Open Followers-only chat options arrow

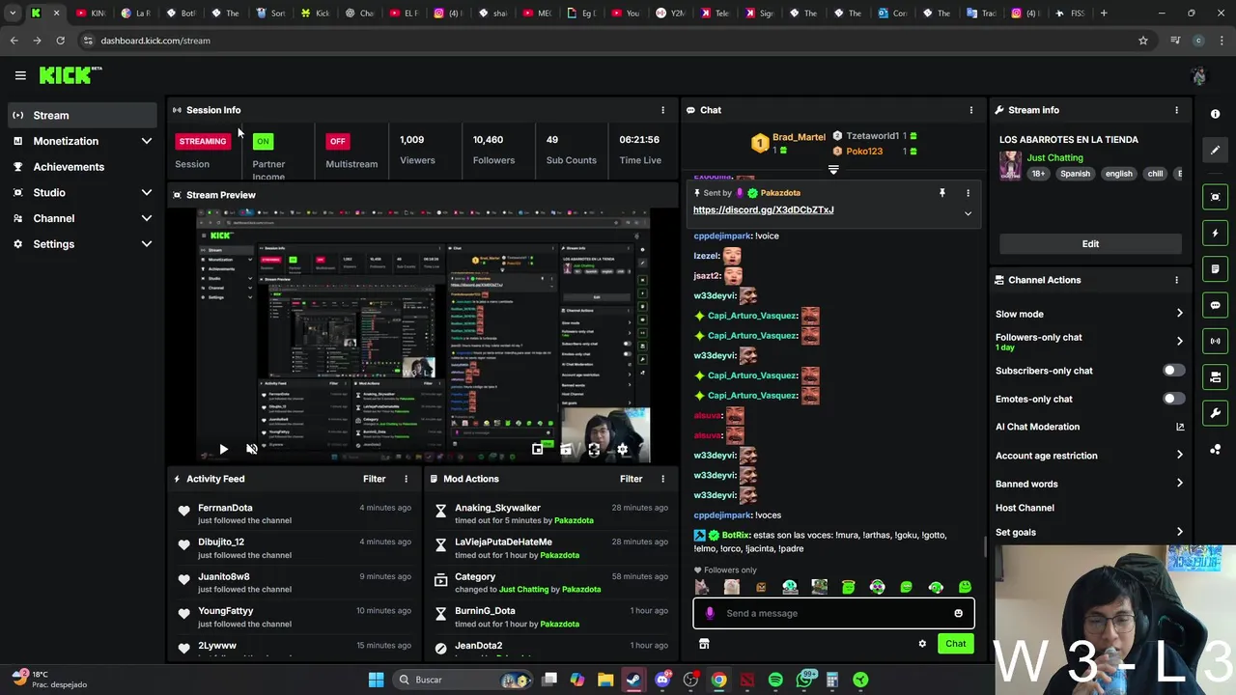pyautogui.click(x=1179, y=341)
